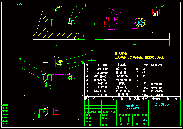The image size is (183, 129).
Task: Click standard code GB2149-80 in row 5
Action: point(100,80)
